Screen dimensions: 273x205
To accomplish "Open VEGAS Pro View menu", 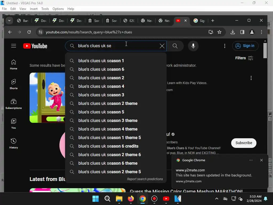I will (23, 9).
